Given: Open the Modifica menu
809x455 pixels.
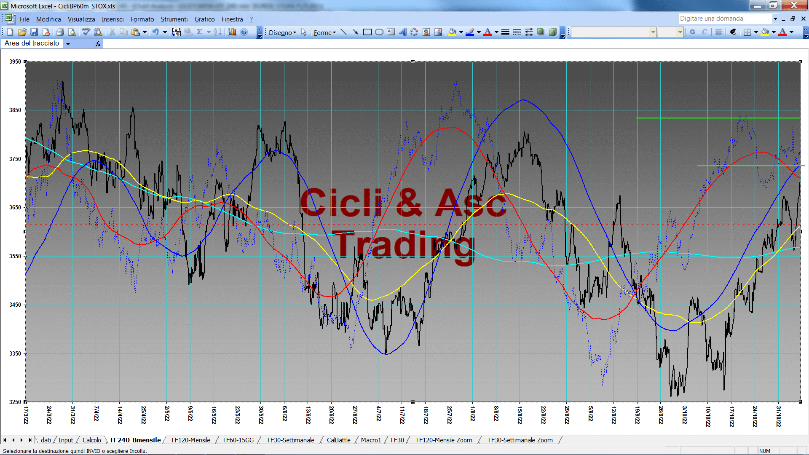Looking at the screenshot, I should [x=48, y=19].
